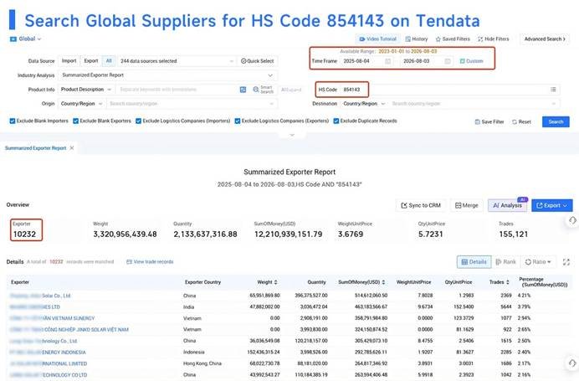Switch to Details view
This screenshot has width=579, height=381.
coord(474,262)
